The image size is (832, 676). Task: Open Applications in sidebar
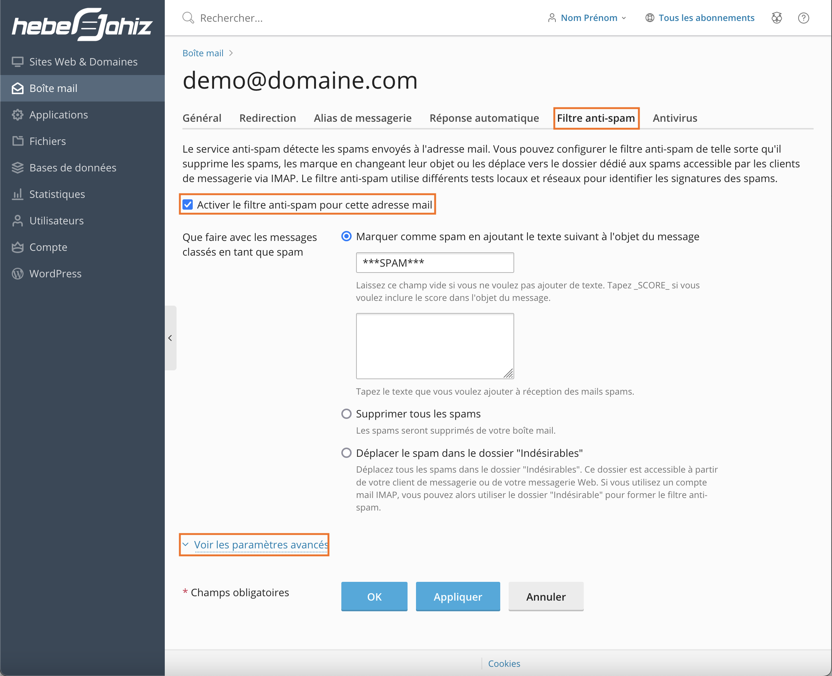82,114
